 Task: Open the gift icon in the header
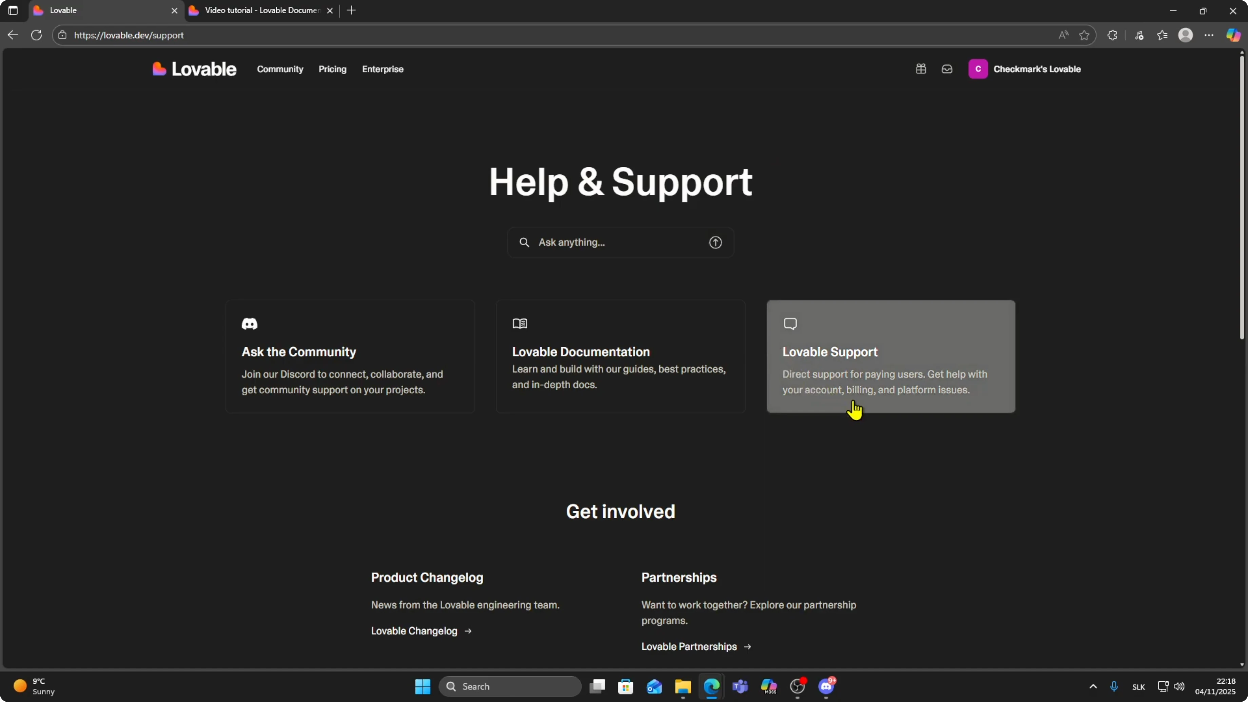pos(921,69)
